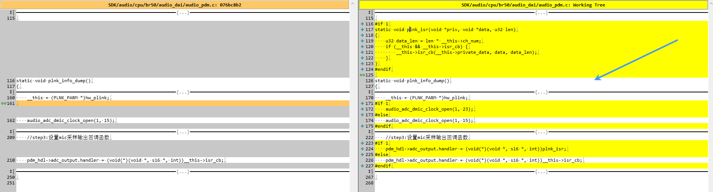
Task: Click right line 222 '//step3' comment
Action: pyautogui.click(x=427, y=137)
